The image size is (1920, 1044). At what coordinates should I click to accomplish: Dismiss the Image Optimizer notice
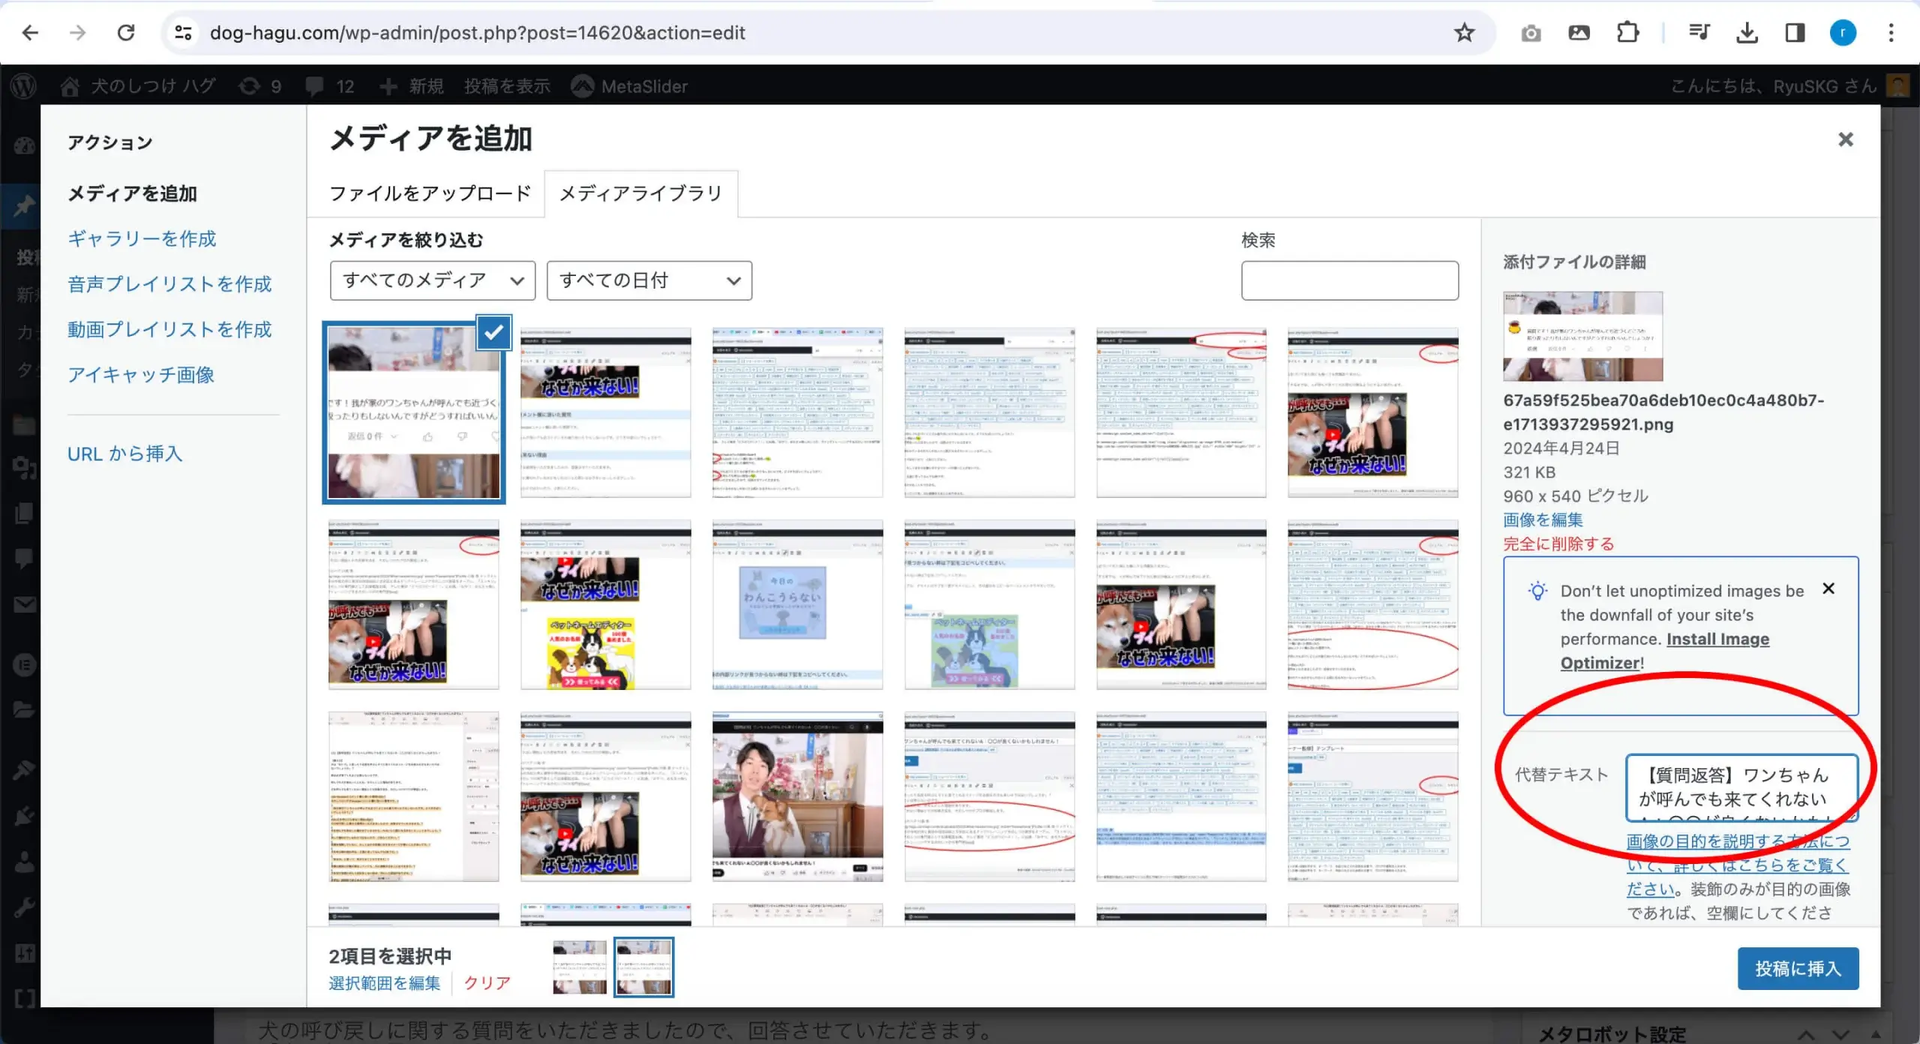point(1828,589)
